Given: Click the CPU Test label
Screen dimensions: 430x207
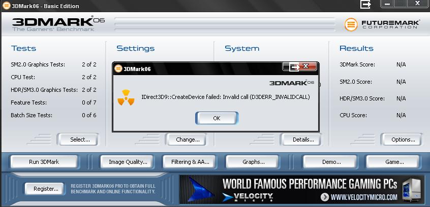Looking at the screenshot, I should click(23, 77).
